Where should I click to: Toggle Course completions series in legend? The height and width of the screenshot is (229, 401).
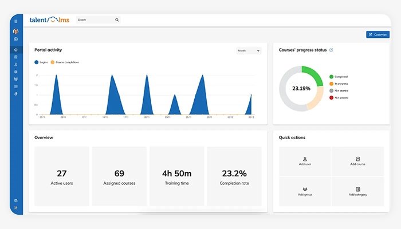tap(65, 62)
